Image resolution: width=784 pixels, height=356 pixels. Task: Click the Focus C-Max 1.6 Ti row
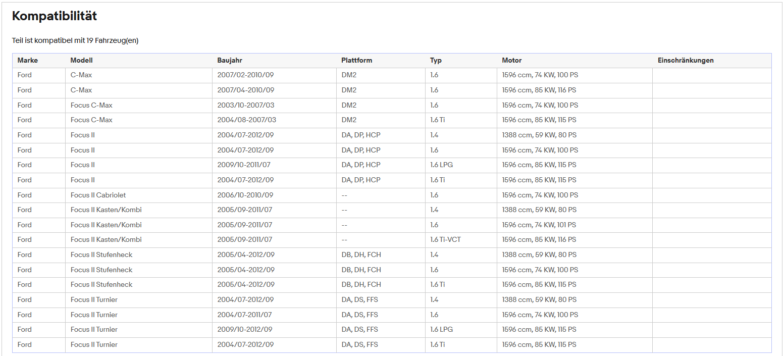click(392, 120)
